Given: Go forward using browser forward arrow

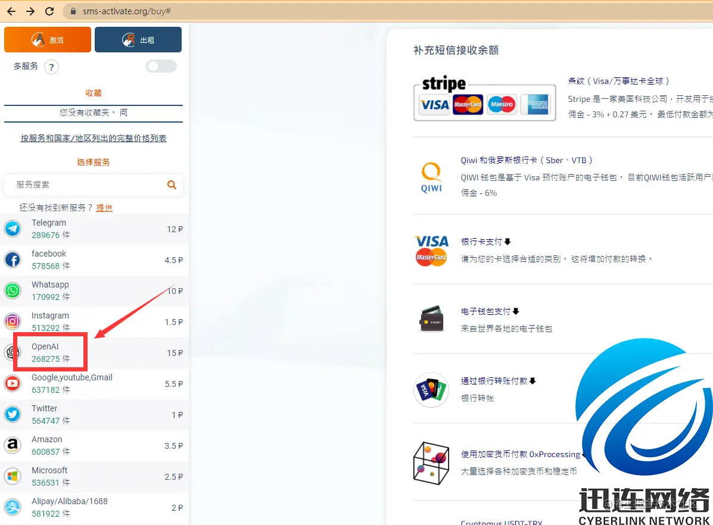Looking at the screenshot, I should [x=30, y=11].
